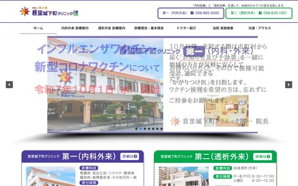Screen dimensions: 298x186
Task: Click the 月〜金(平日) 8:30〜17:00 hours text
Action: point(253,176)
